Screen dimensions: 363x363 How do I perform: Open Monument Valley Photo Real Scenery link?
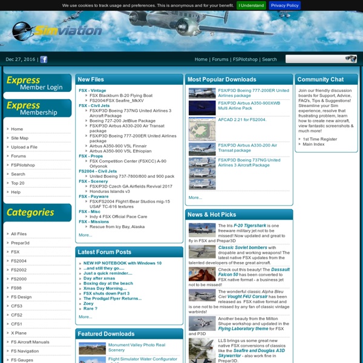click(x=137, y=348)
